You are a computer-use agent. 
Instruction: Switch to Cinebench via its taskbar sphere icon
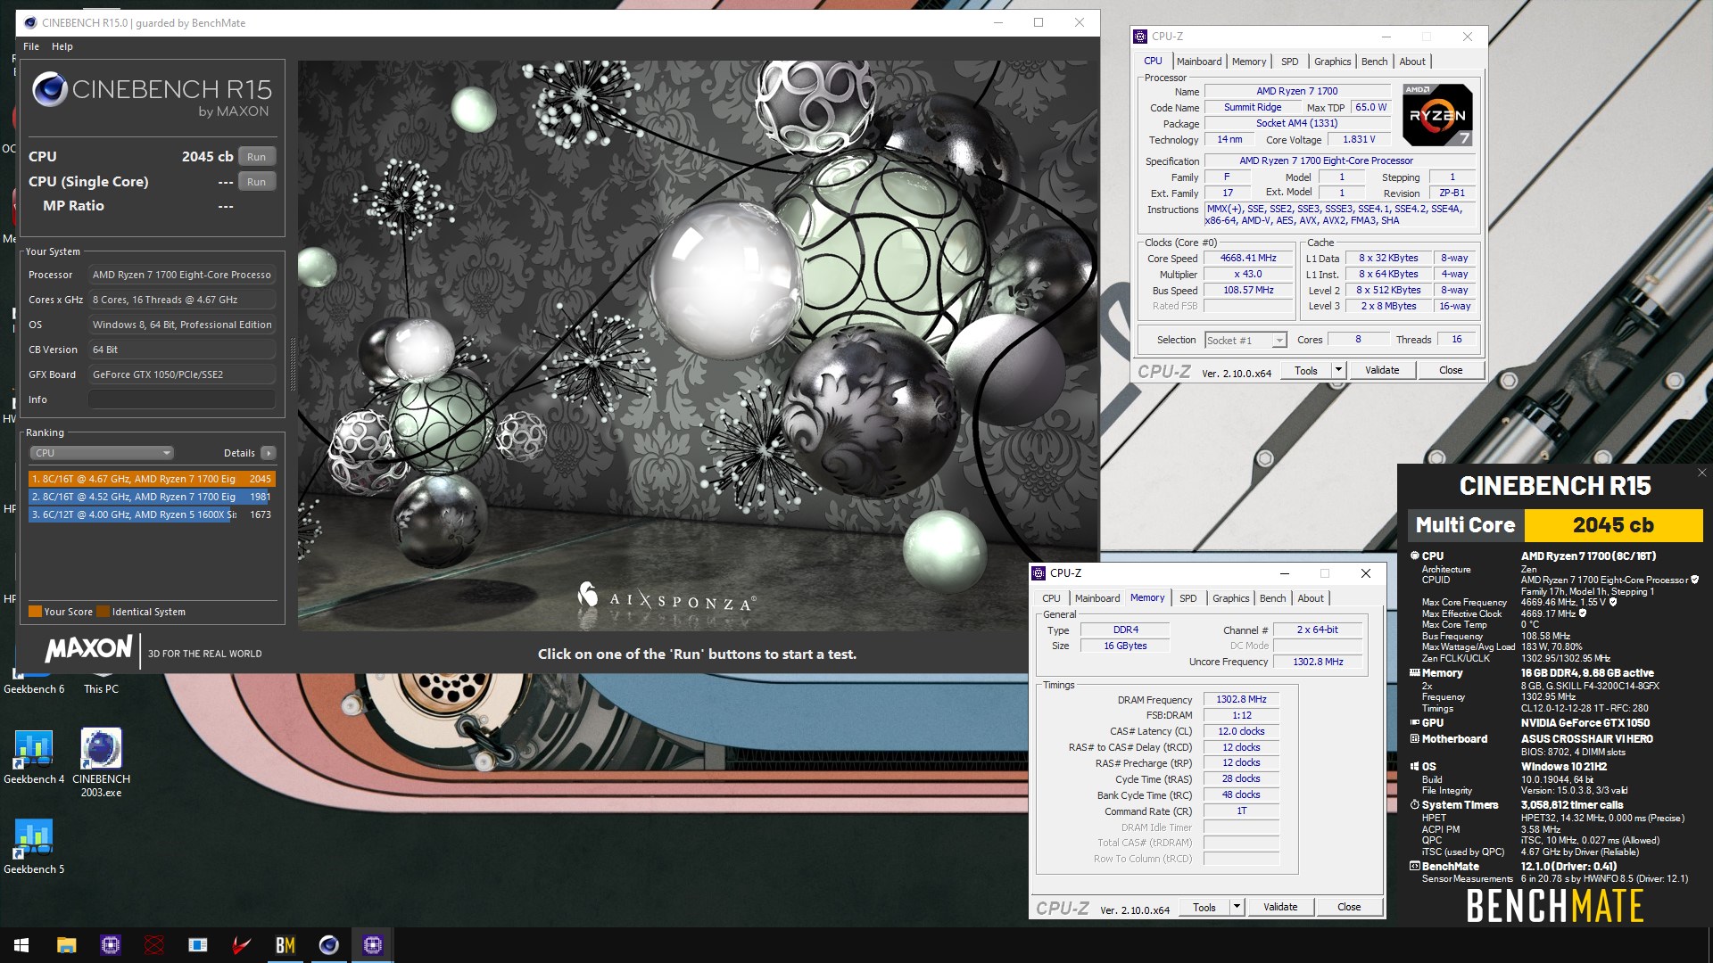click(x=329, y=945)
